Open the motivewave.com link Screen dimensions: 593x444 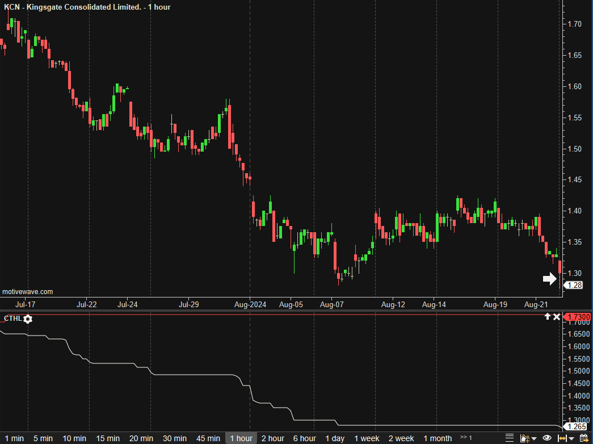tap(28, 292)
